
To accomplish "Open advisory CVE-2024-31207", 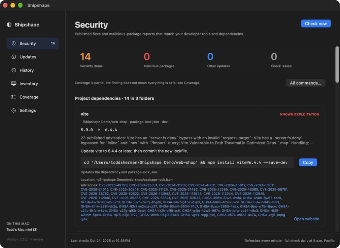I will pos(173,185).
